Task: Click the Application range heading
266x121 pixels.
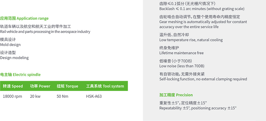Action: point(24,18)
